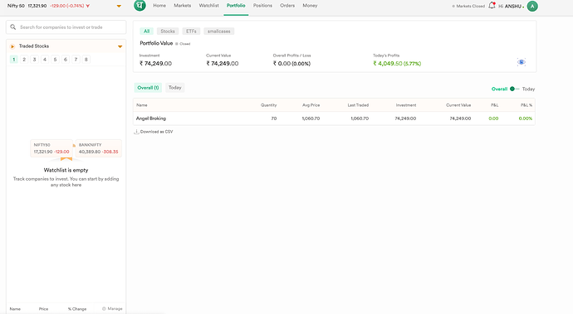Switch to the Today tab
573x314 pixels.
point(174,88)
